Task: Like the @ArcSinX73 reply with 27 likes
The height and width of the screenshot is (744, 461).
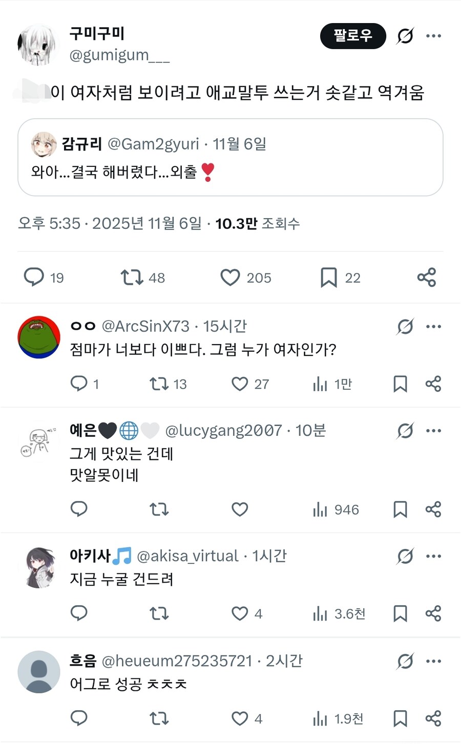Action: pos(240,384)
